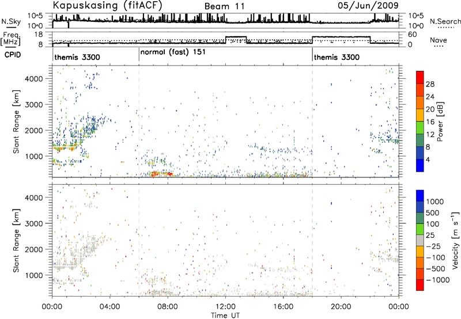This screenshot has width=461, height=319.
Task: Pick the yellow -25 to -100 Velocity segment
Action: point(420,252)
